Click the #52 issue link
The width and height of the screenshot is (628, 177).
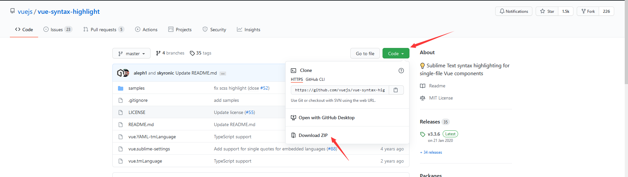coord(264,88)
